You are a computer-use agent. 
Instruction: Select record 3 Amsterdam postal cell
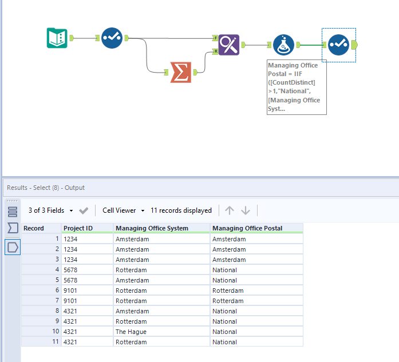256,260
